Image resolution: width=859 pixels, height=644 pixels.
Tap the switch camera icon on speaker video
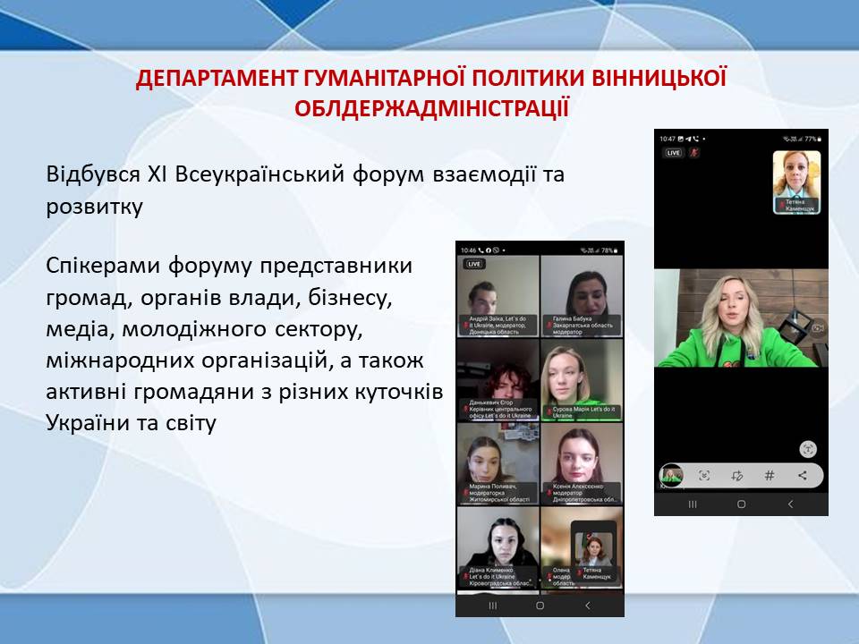(818, 328)
